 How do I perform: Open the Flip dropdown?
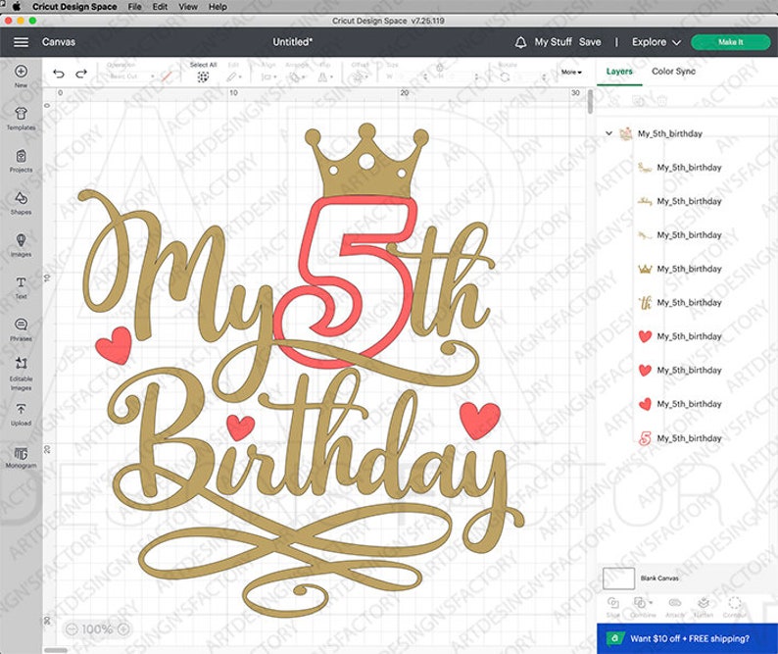pos(325,77)
